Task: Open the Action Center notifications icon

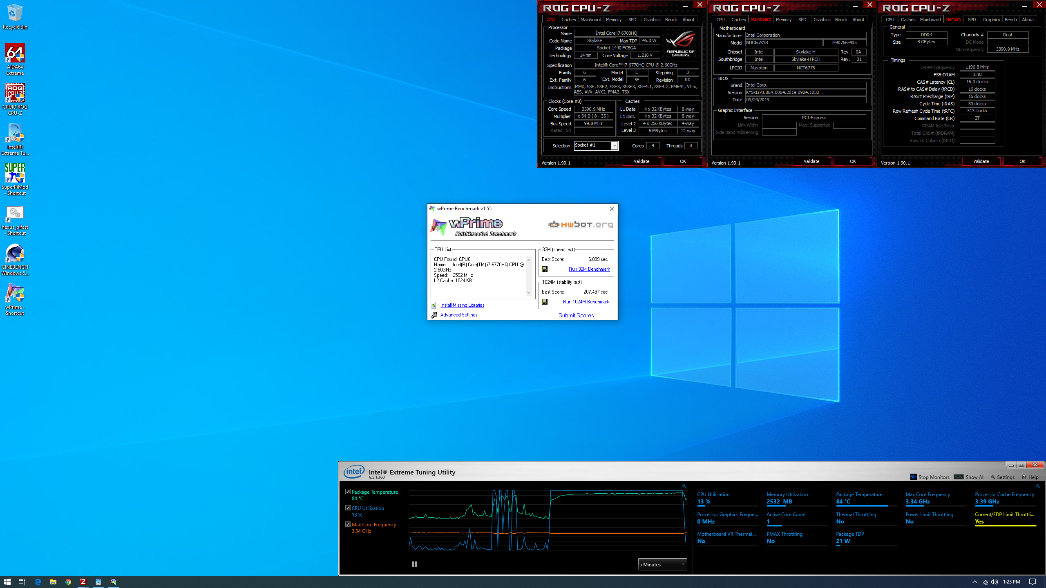Action: point(1033,582)
